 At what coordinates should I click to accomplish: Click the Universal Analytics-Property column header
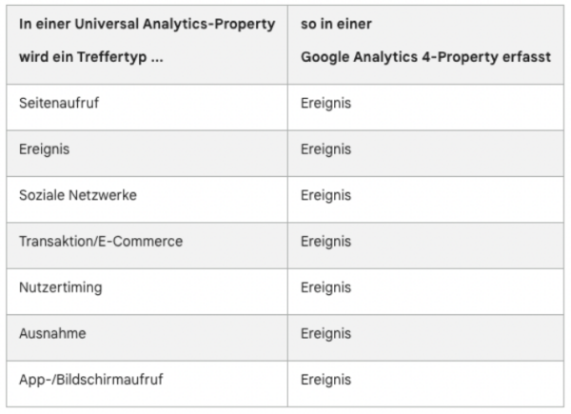147,45
